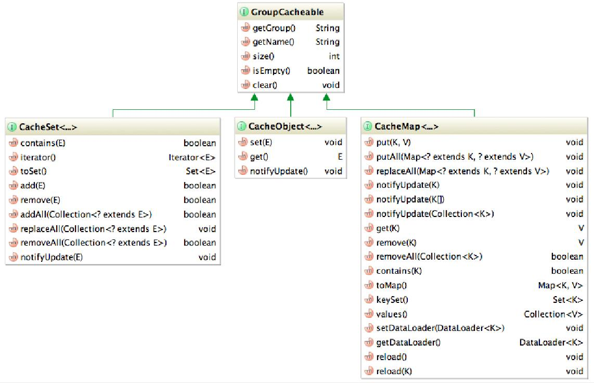Click the method icon beside setDataLoader

(369, 328)
